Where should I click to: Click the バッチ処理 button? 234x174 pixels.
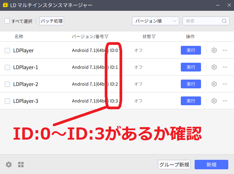coord(52,21)
